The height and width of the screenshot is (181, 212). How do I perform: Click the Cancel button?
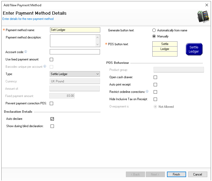(198, 174)
